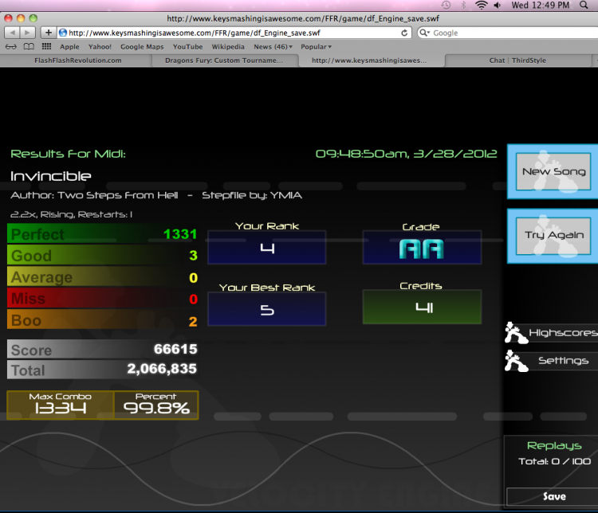The height and width of the screenshot is (513, 598).
Task: Open the Wi-Fi status menu
Action: pyautogui.click(x=482, y=5)
